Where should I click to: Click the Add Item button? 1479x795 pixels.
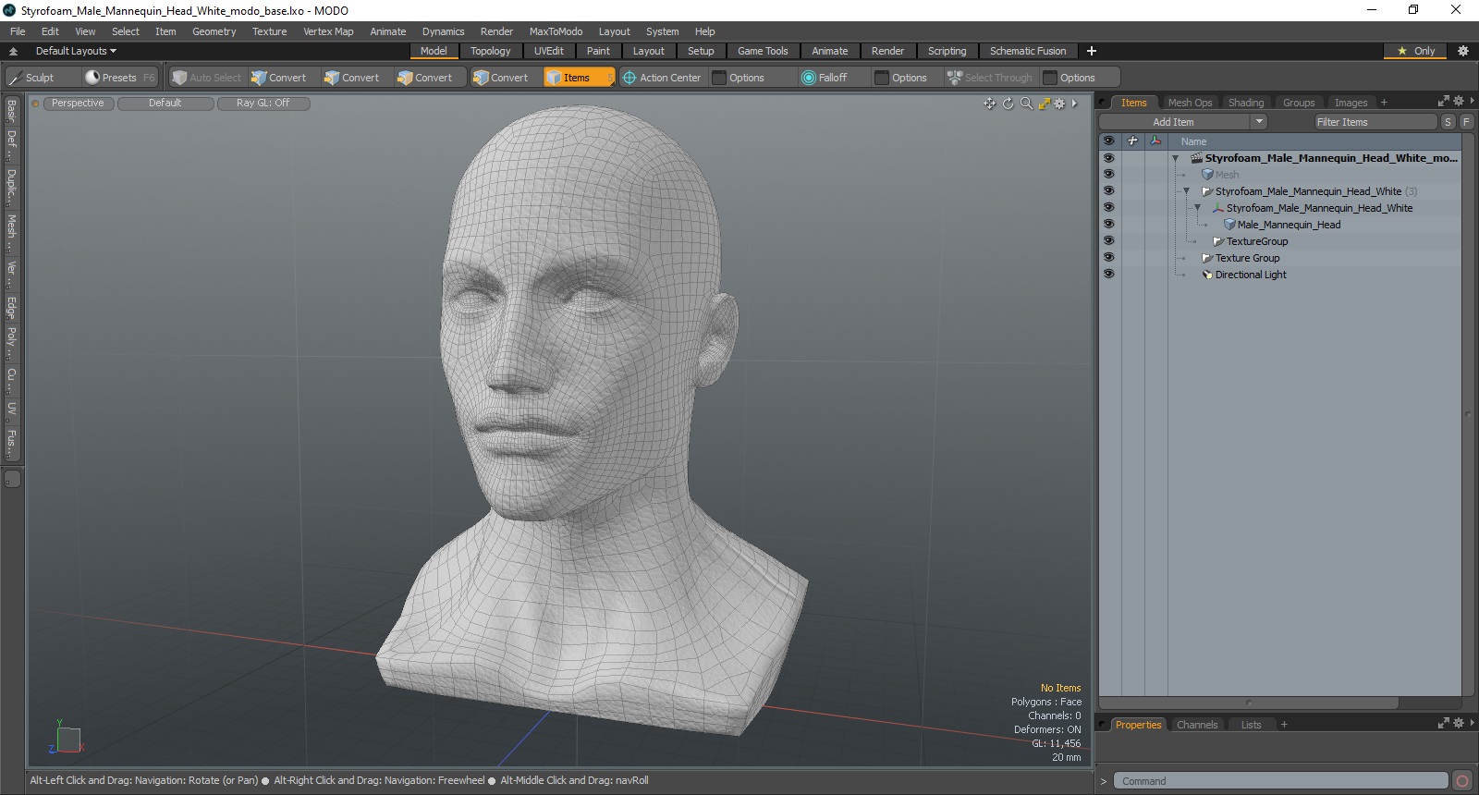click(1174, 122)
